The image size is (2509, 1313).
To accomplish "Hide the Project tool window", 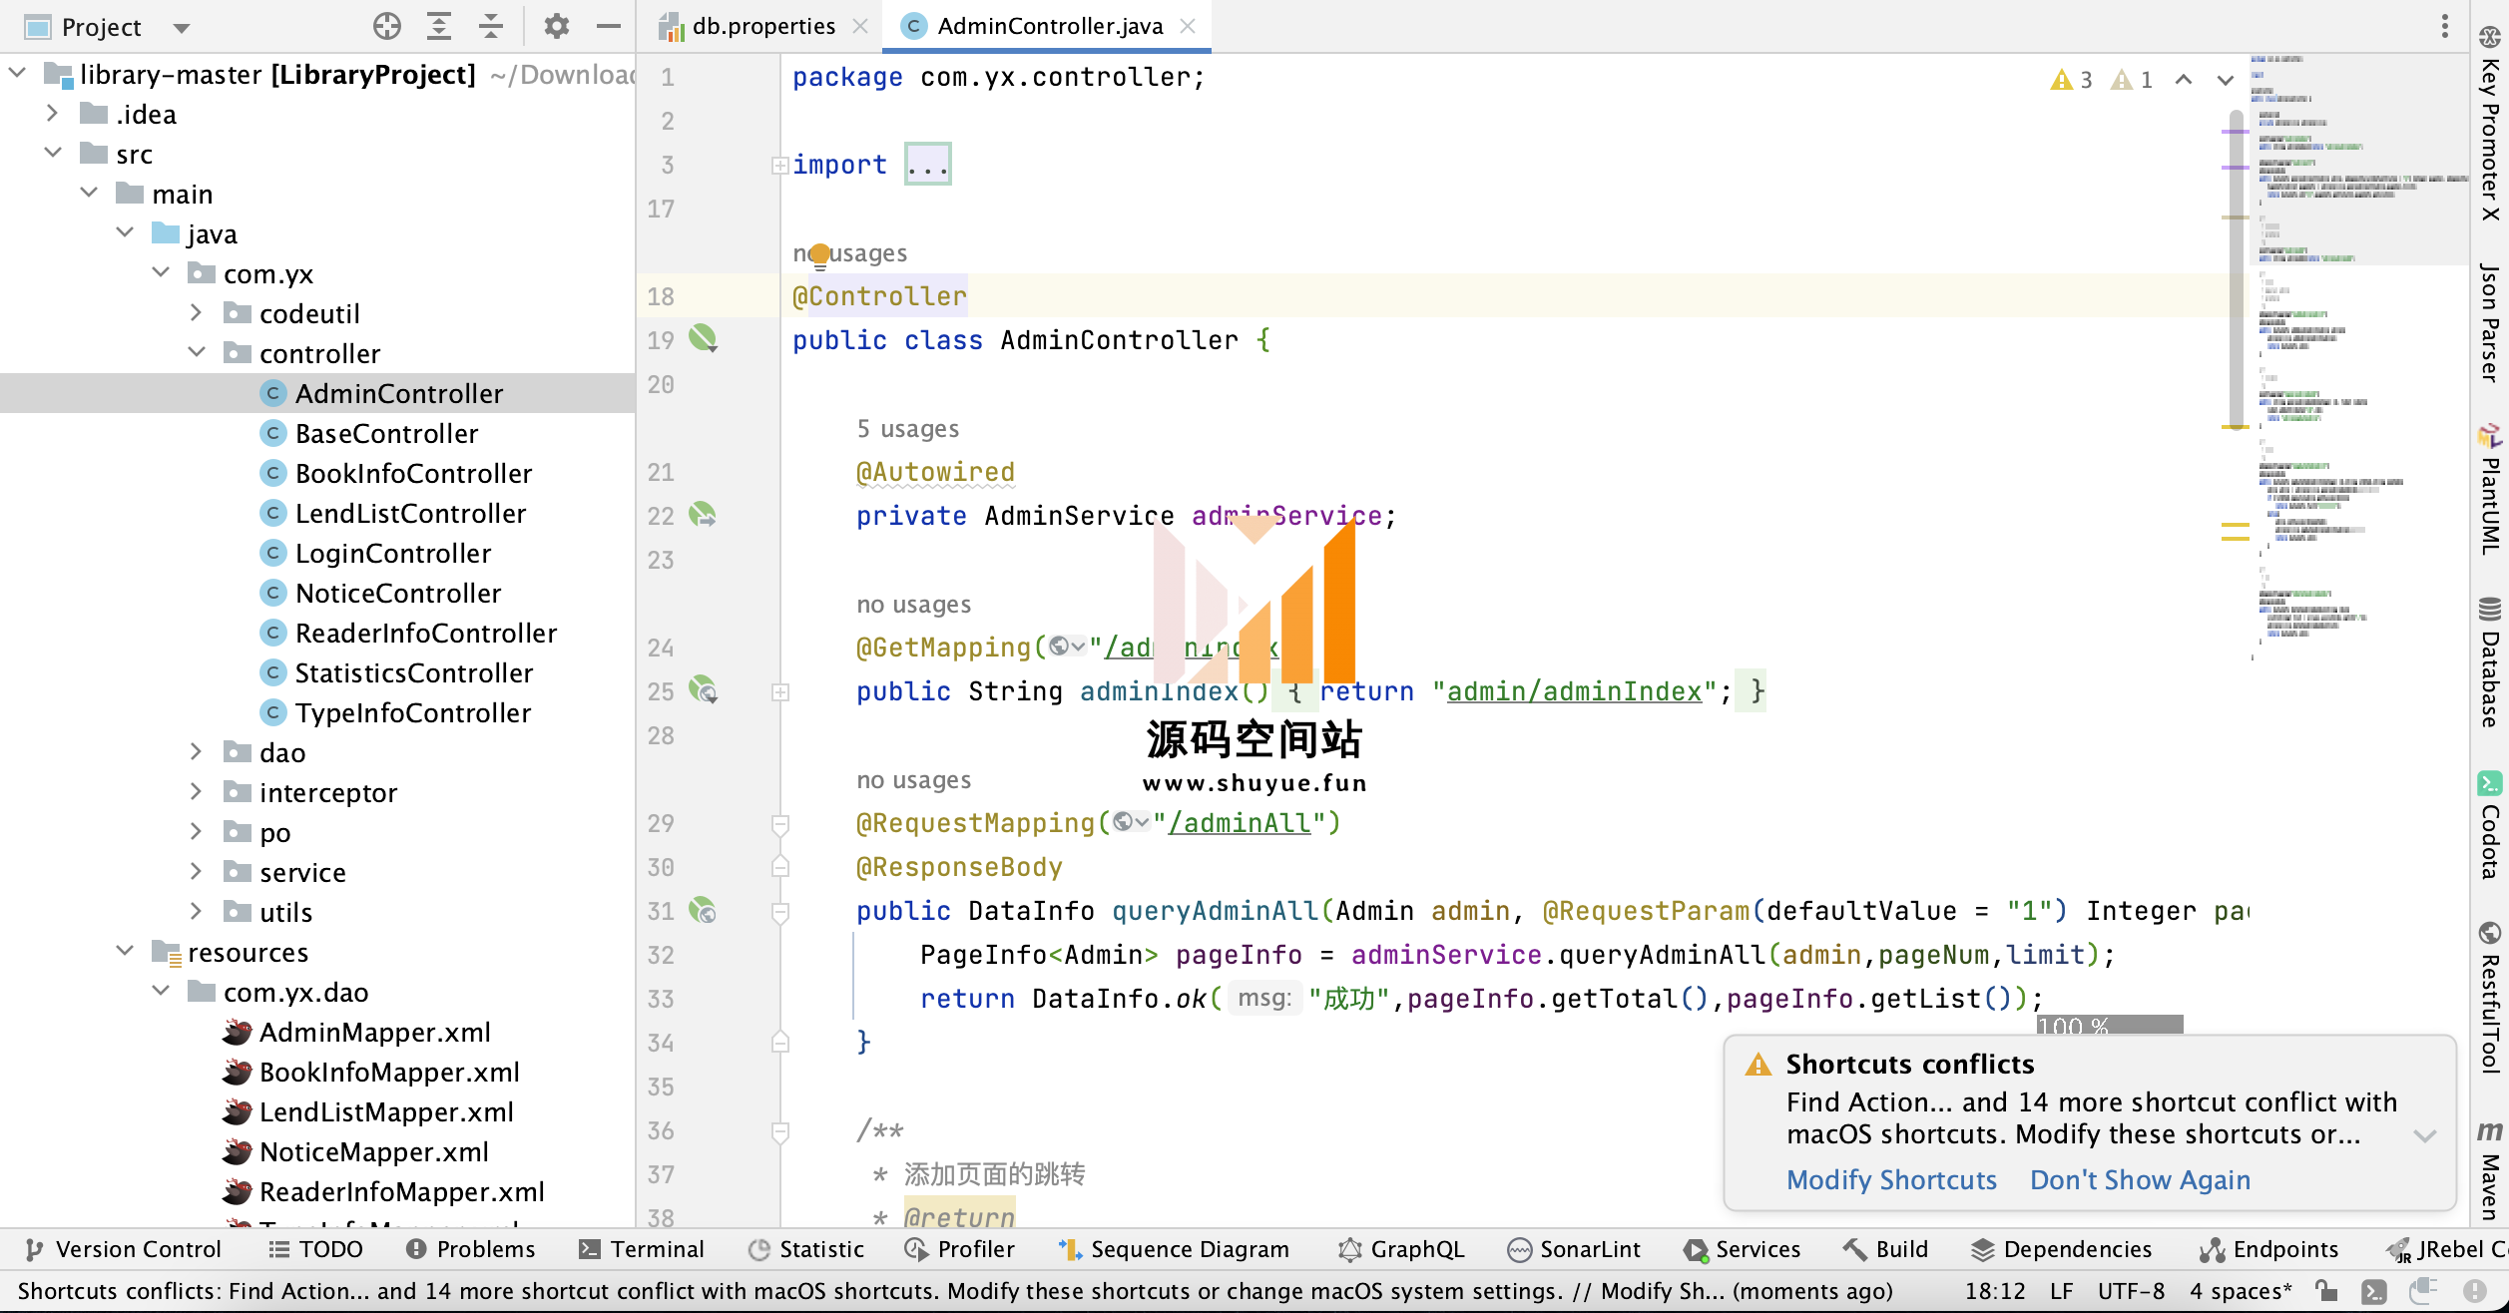I will click(609, 26).
